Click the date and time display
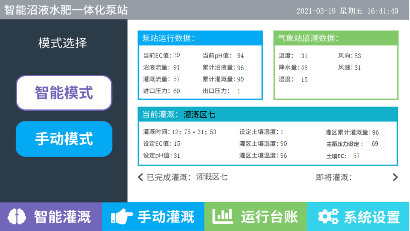Image resolution: width=410 pixels, height=231 pixels. 347,11
